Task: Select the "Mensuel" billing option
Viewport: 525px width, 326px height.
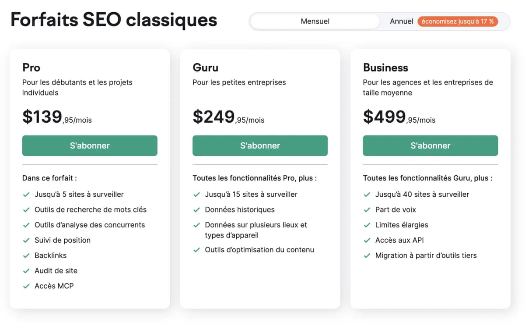Action: tap(315, 21)
